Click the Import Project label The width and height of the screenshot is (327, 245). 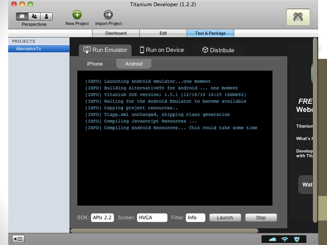[x=108, y=23]
